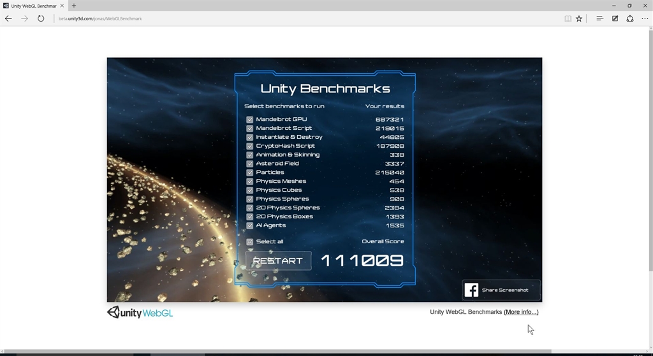The width and height of the screenshot is (653, 356).
Task: Toggle 2D Physics Boxes checkbox
Action: pos(249,217)
